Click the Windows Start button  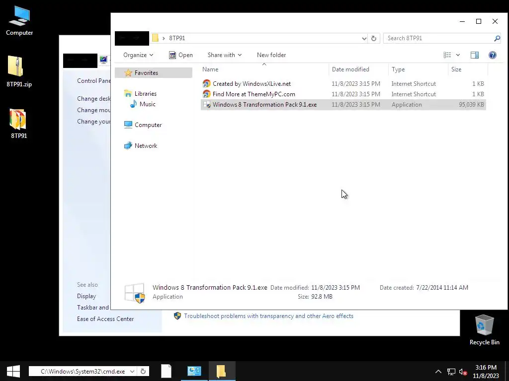click(13, 371)
